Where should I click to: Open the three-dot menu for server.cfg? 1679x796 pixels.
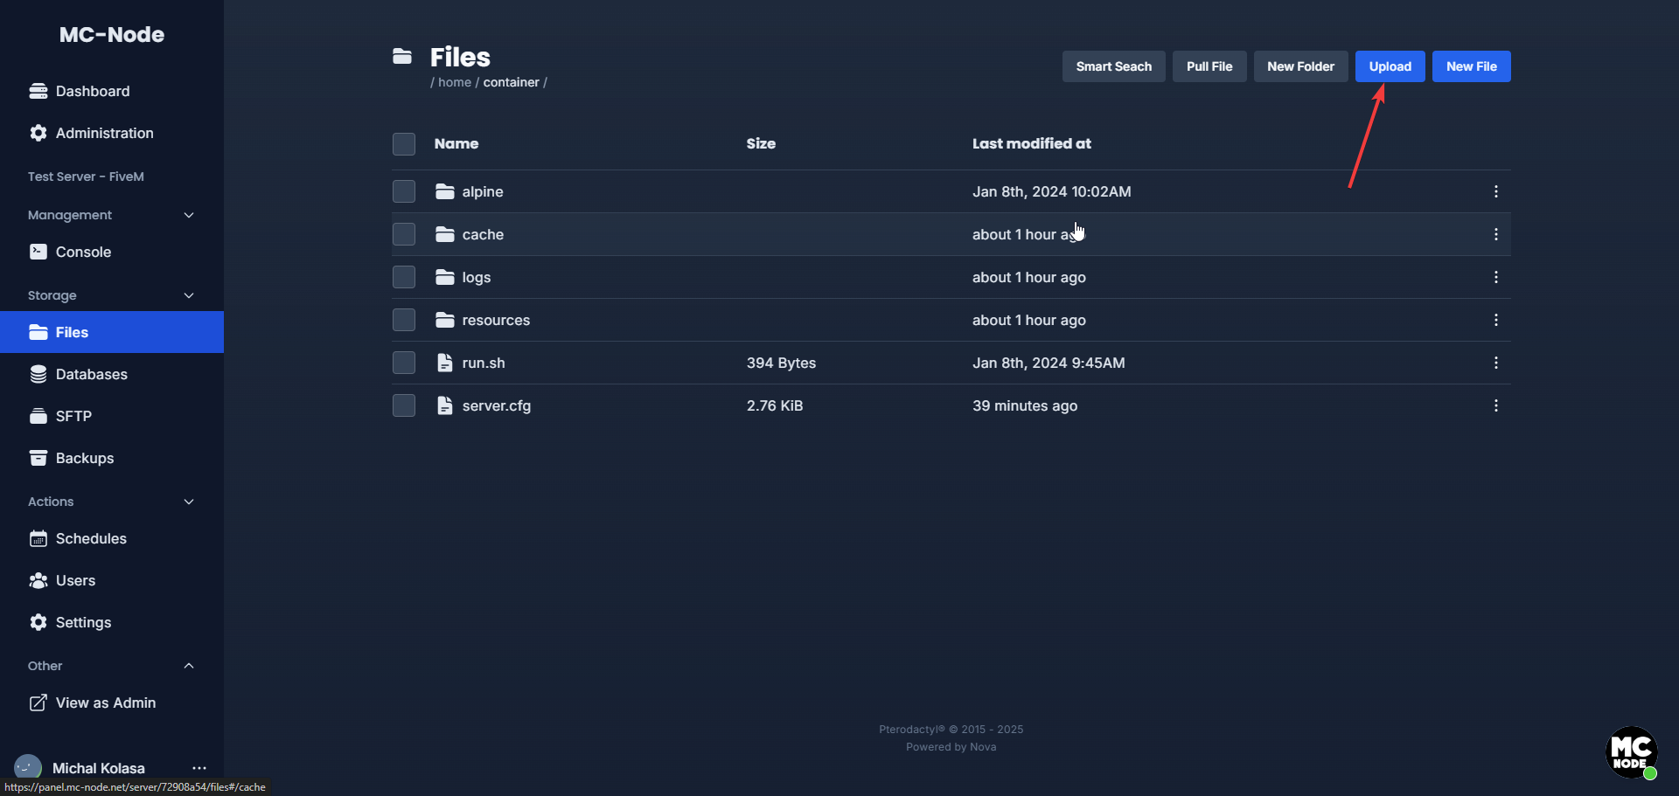pyautogui.click(x=1496, y=405)
